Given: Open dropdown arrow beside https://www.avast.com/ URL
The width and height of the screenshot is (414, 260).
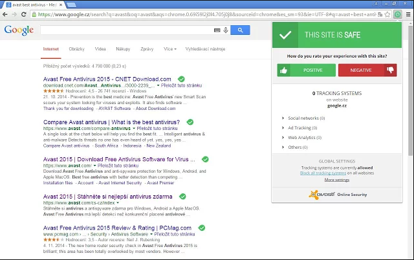Looking at the screenshot, I should [x=94, y=166].
